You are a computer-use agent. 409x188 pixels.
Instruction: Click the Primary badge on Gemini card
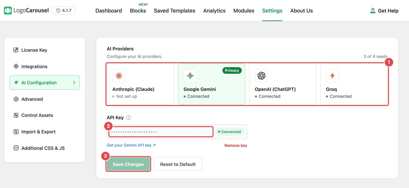coord(232,70)
